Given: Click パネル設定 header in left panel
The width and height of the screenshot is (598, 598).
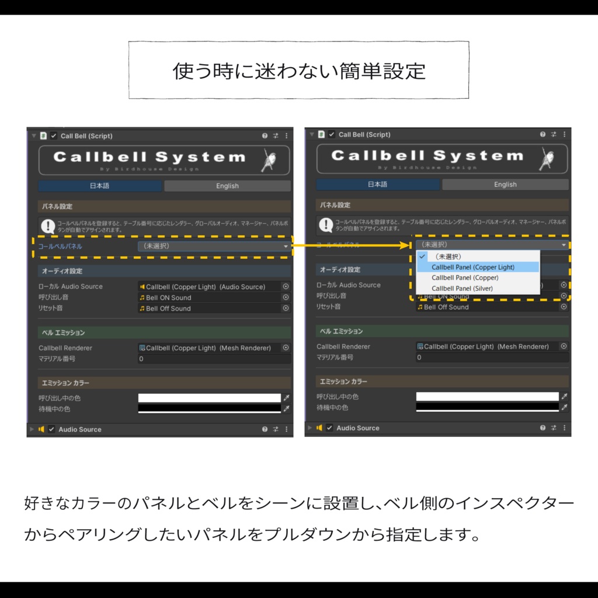Looking at the screenshot, I should (164, 206).
